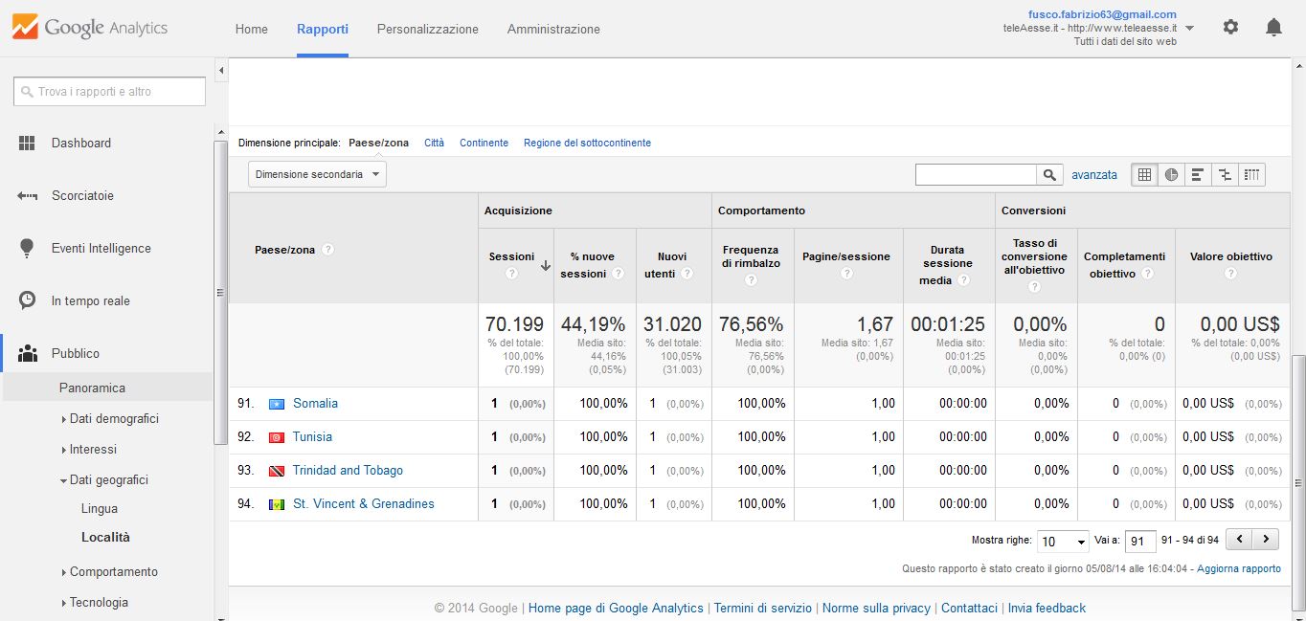Viewport: 1306px width, 621px height.
Task: Switch to data table view
Action: pos(1144,175)
